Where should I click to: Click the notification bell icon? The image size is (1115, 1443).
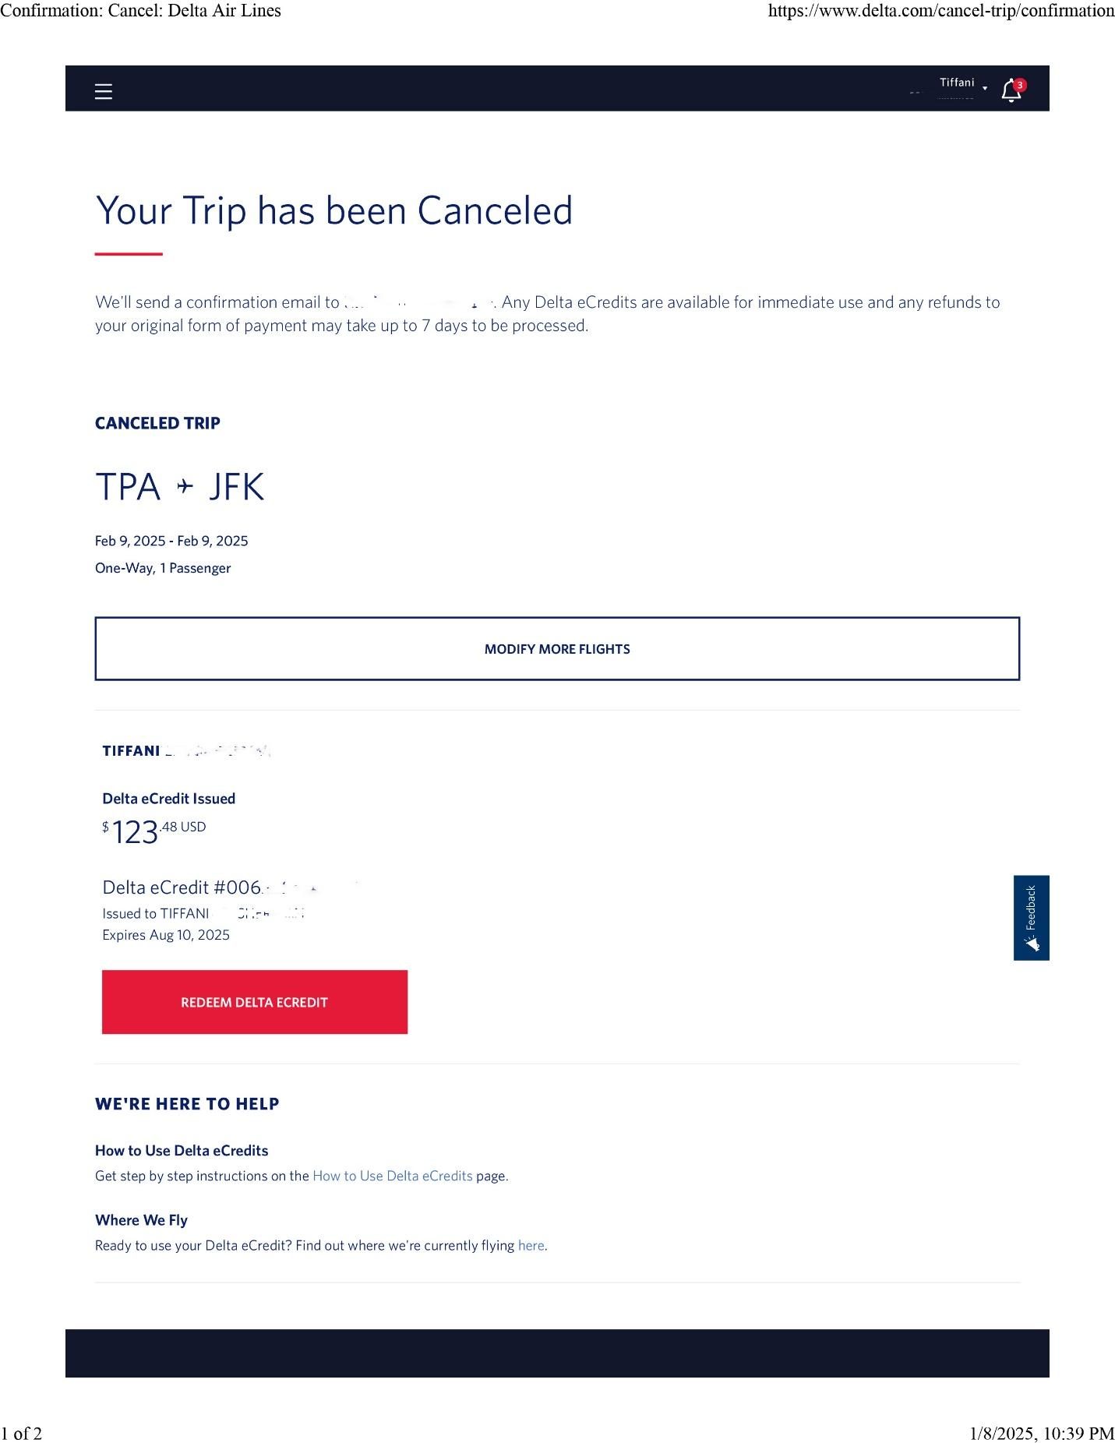tap(1010, 92)
